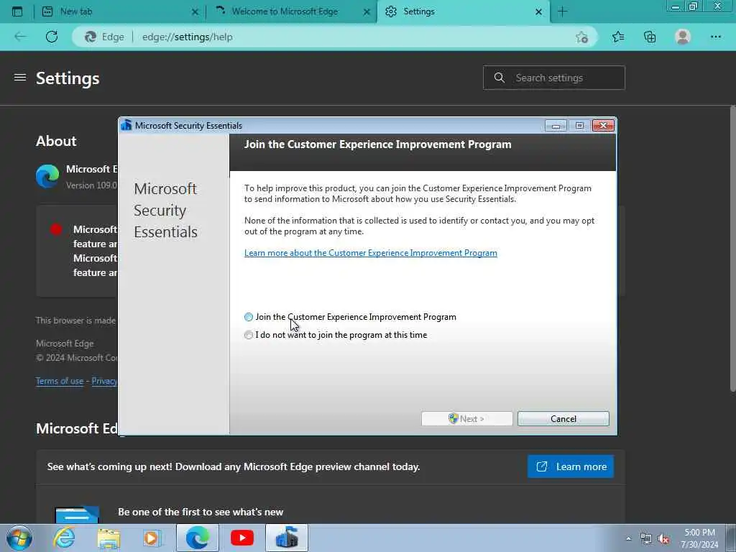Open the Privacy link in Edge settings
The height and width of the screenshot is (552, 736).
pos(103,381)
